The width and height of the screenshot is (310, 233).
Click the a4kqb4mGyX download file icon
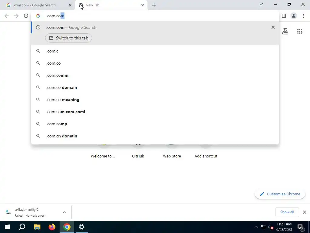(8, 212)
